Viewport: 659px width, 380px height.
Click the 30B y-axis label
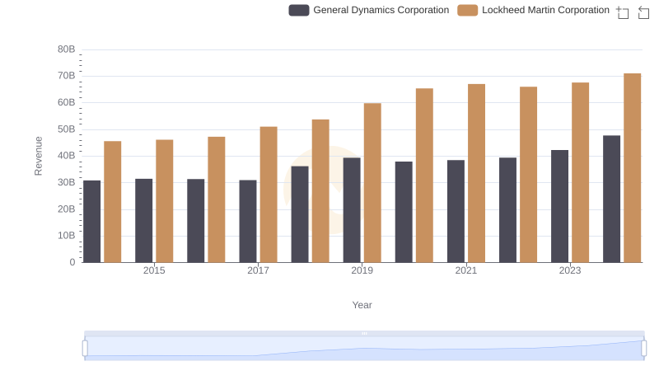pos(67,182)
